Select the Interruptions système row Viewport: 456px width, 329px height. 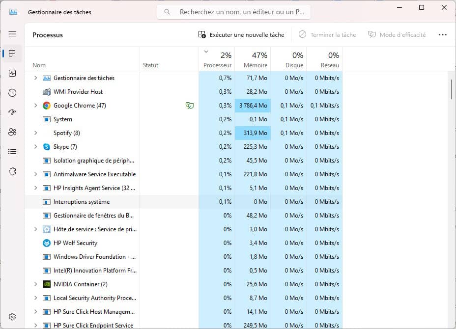(x=183, y=202)
